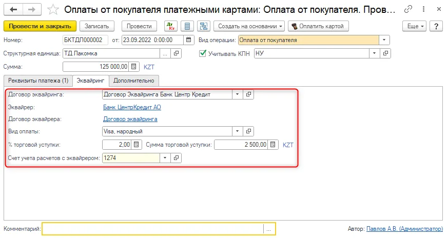Click Провести и закрыть button
Screen dimensions: 448x238
point(40,26)
